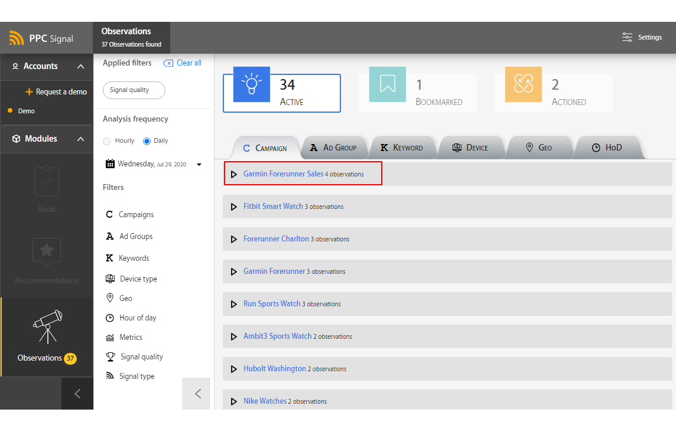
Task: Open the date dropdown arrow
Action: (199, 165)
